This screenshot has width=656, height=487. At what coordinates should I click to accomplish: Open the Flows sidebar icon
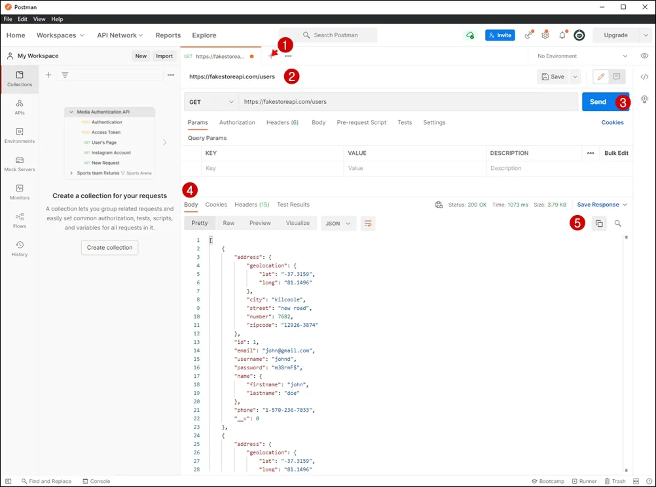[19, 220]
